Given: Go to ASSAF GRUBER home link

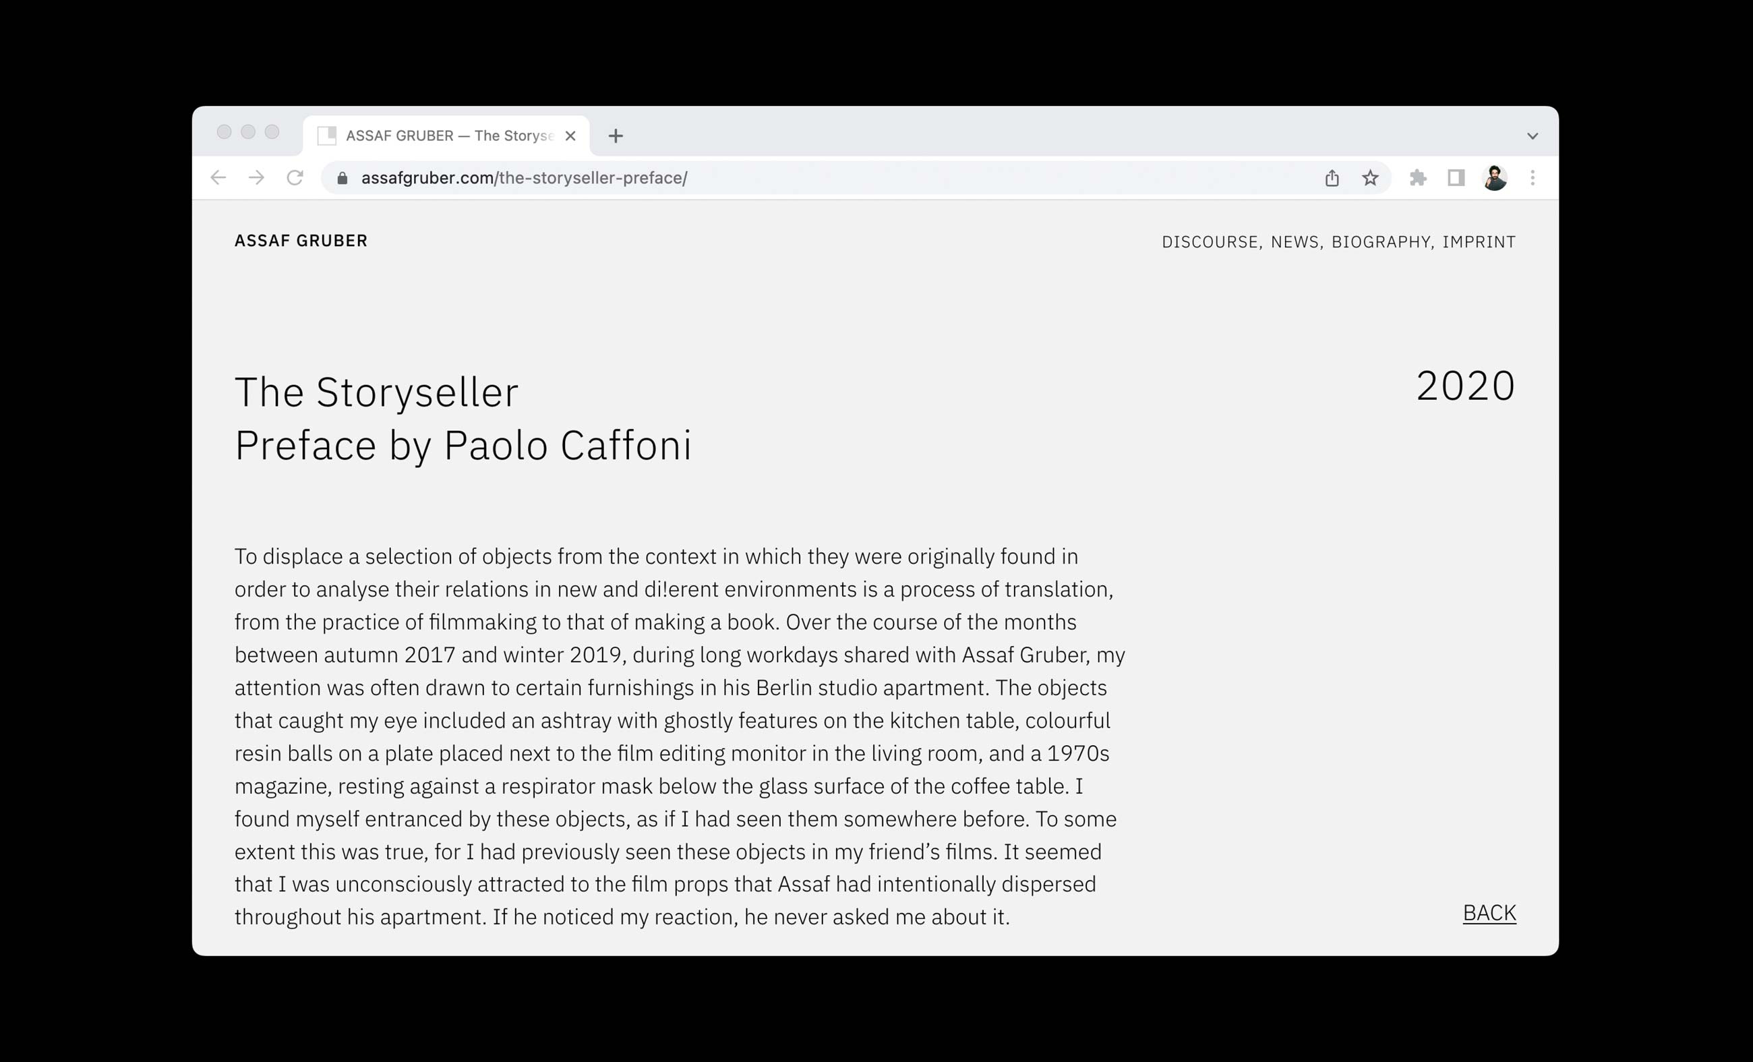Looking at the screenshot, I should pyautogui.click(x=301, y=241).
